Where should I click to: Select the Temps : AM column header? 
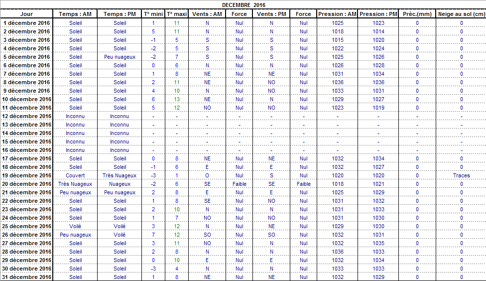[75, 14]
